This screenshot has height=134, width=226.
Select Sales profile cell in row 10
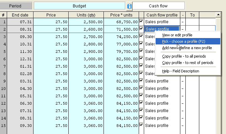click(x=162, y=89)
